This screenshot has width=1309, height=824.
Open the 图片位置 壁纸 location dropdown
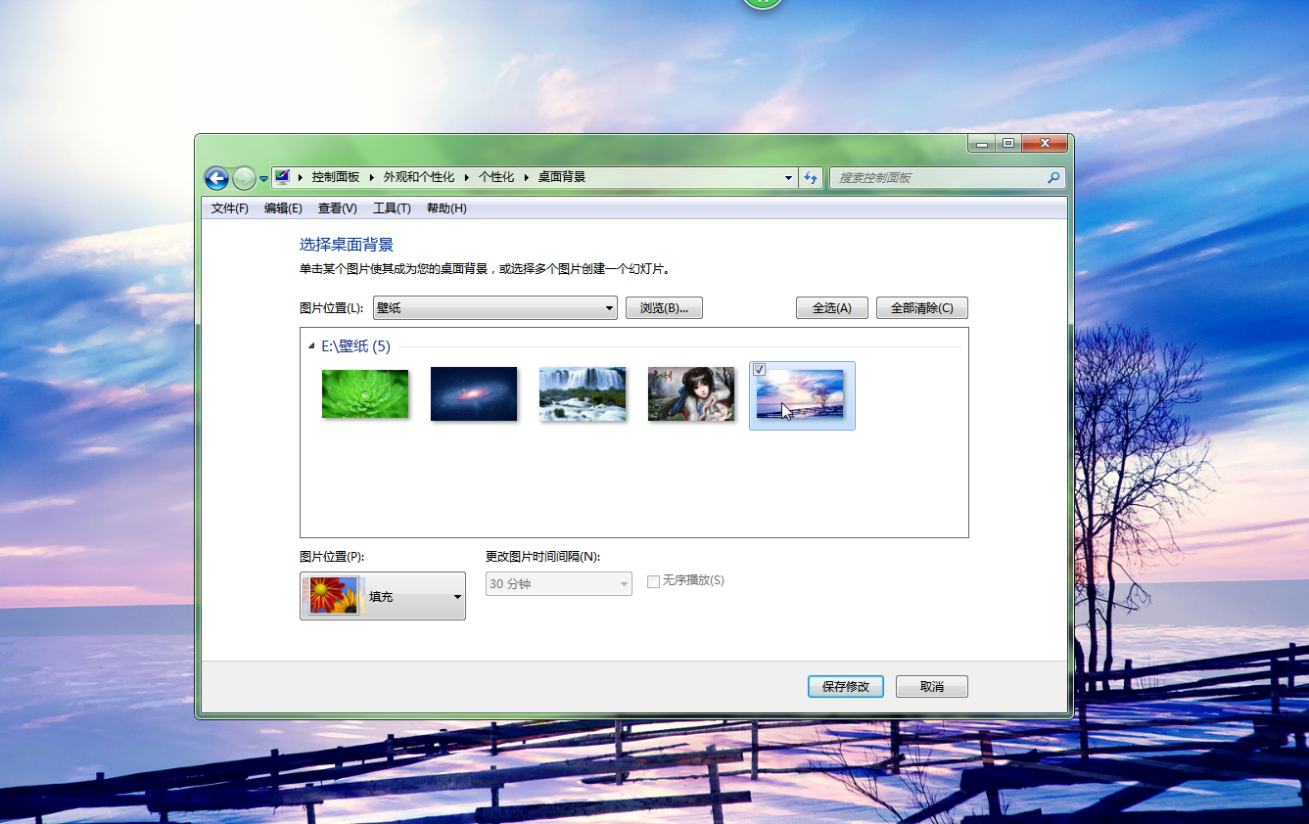[494, 308]
